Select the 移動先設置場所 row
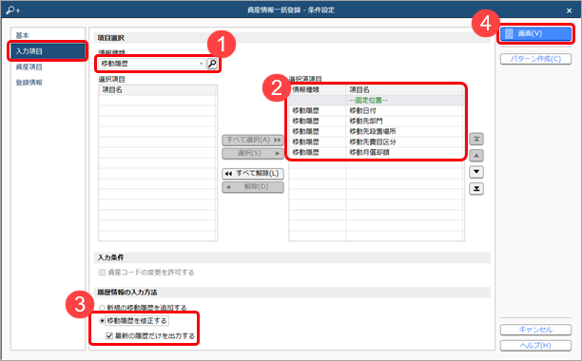Image resolution: width=582 pixels, height=361 pixels. (376, 131)
